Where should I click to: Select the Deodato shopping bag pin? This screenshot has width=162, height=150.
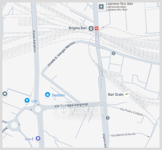click(x=48, y=94)
